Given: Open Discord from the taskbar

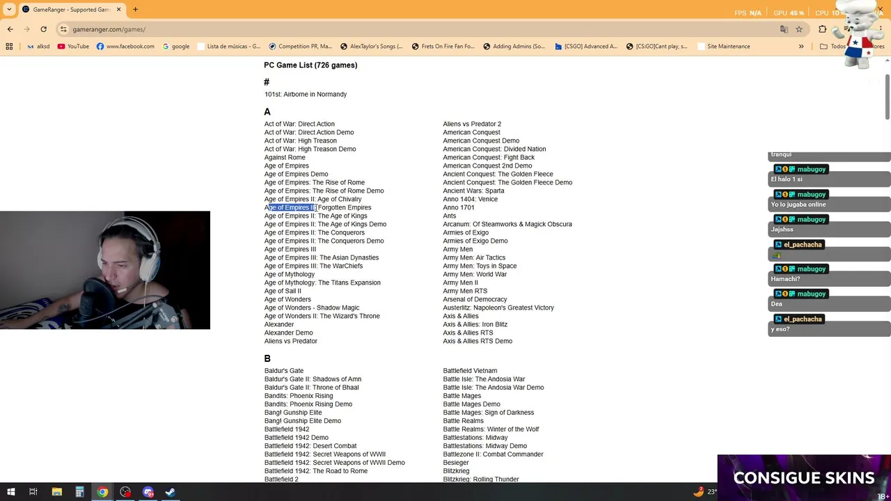Looking at the screenshot, I should [x=148, y=492].
